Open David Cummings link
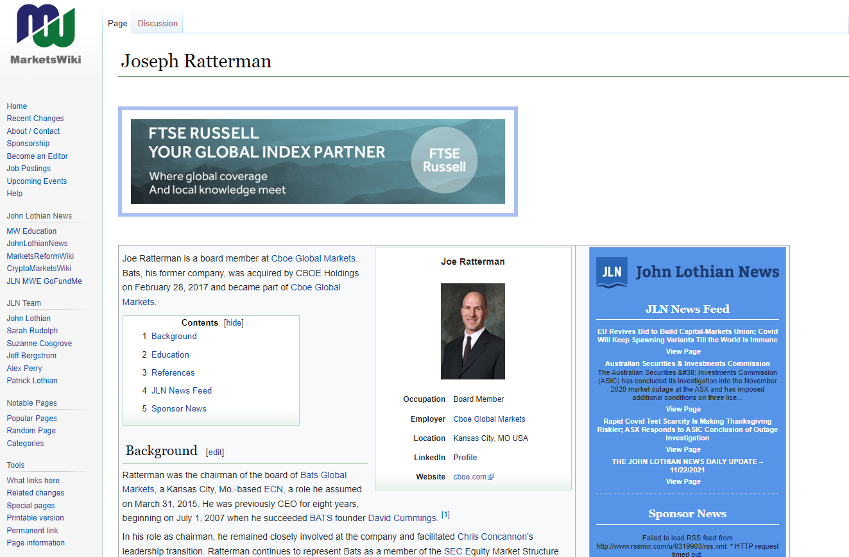The image size is (849, 557). tap(402, 518)
